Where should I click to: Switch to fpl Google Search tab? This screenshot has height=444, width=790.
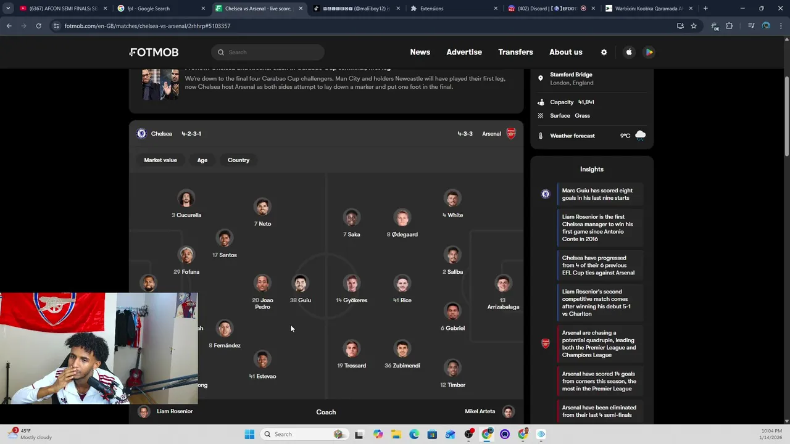(160, 9)
